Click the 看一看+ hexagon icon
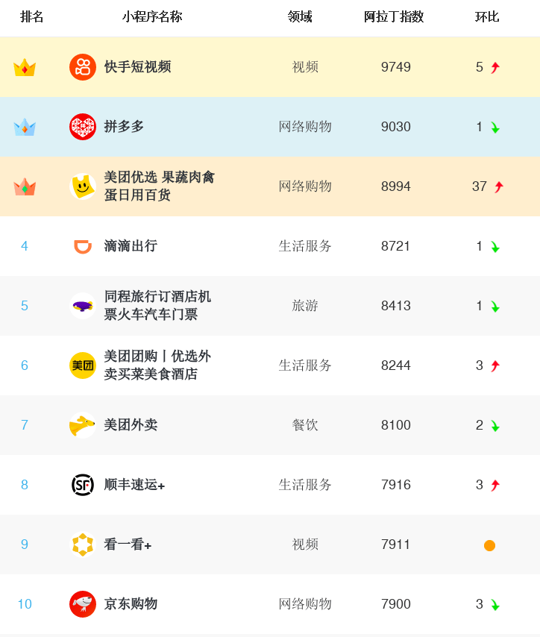The width and height of the screenshot is (540, 637). click(83, 545)
